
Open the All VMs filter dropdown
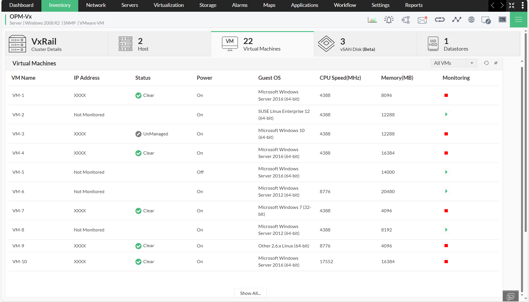coord(472,63)
